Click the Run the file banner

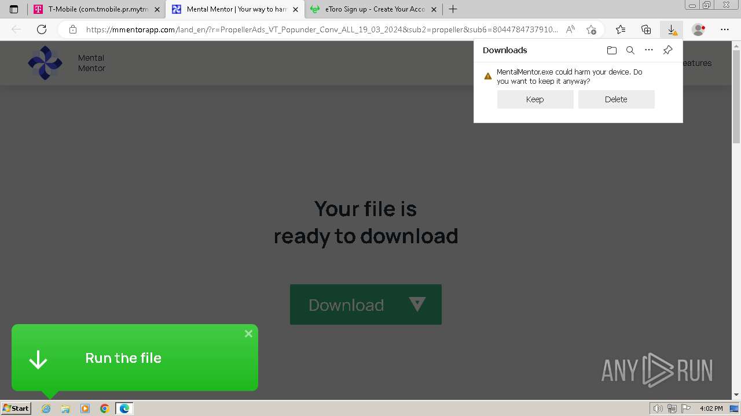pyautogui.click(x=135, y=358)
